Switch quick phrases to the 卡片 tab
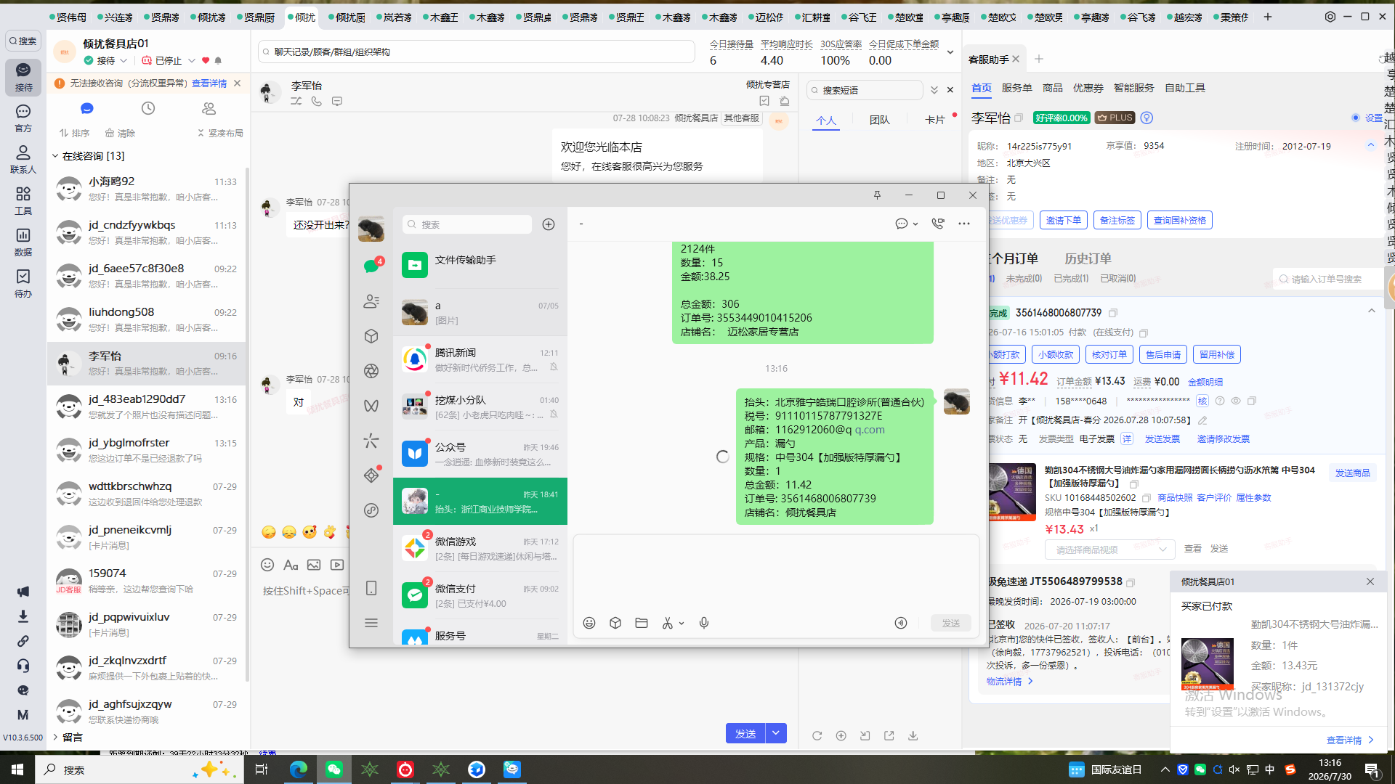The width and height of the screenshot is (1395, 784). click(x=935, y=120)
